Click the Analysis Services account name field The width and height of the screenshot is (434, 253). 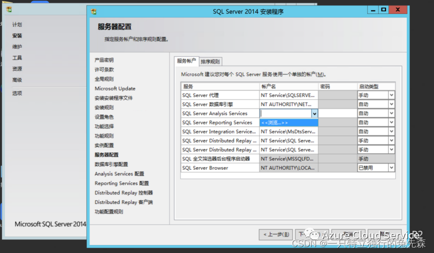tap(286, 113)
